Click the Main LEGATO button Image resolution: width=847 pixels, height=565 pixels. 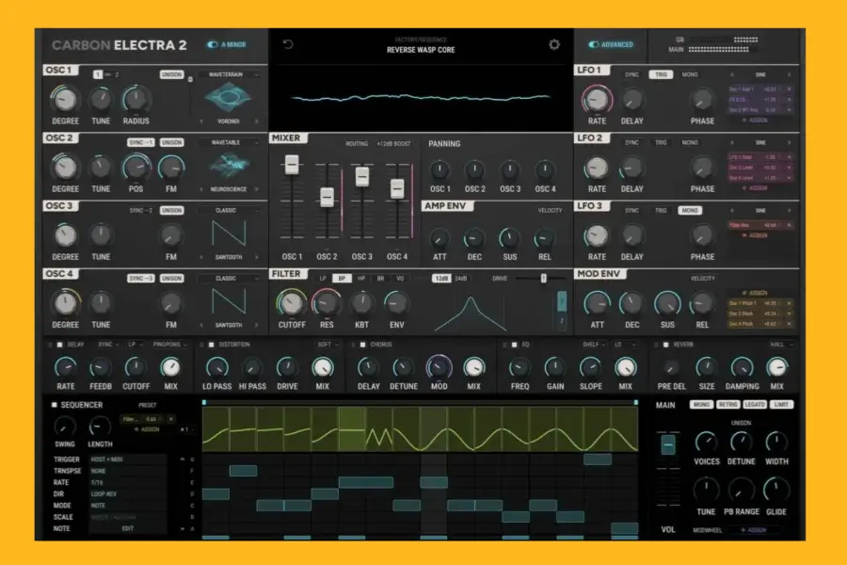click(755, 404)
